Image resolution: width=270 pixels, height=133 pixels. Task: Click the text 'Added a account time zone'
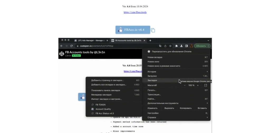(x=128, y=126)
